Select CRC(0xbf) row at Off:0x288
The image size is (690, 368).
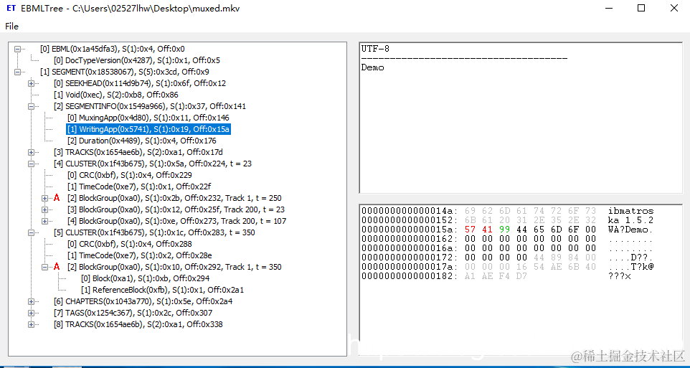point(129,244)
